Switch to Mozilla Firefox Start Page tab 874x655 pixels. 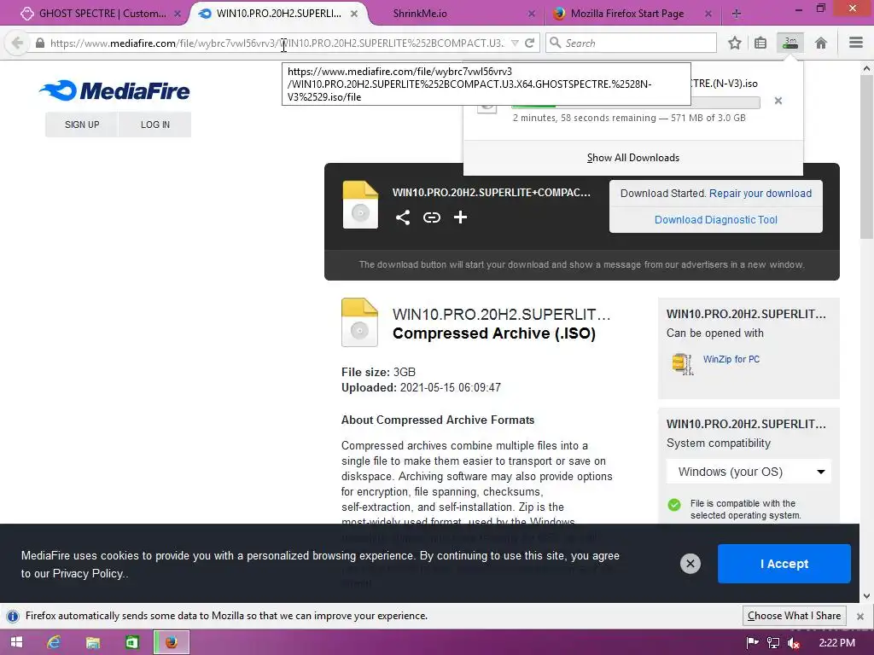point(627,14)
